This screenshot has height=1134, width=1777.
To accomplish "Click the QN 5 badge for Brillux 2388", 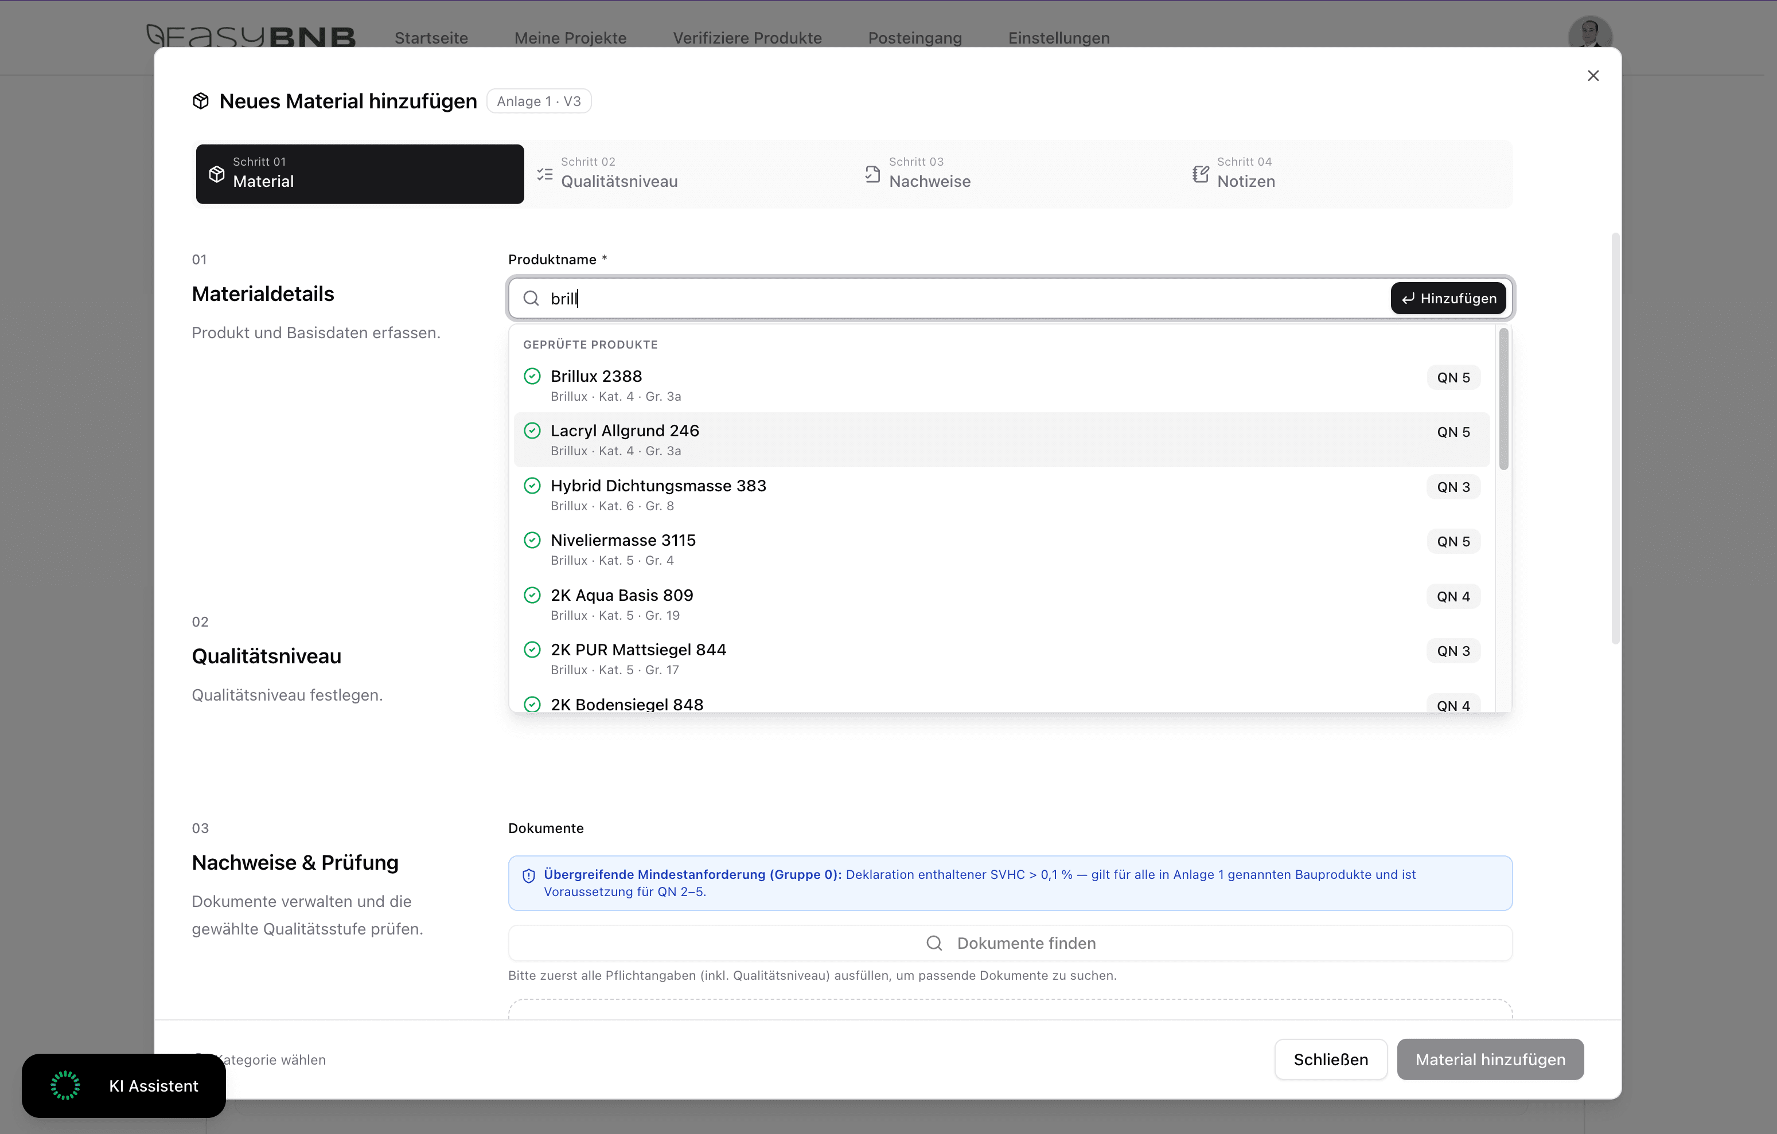I will click(1453, 378).
